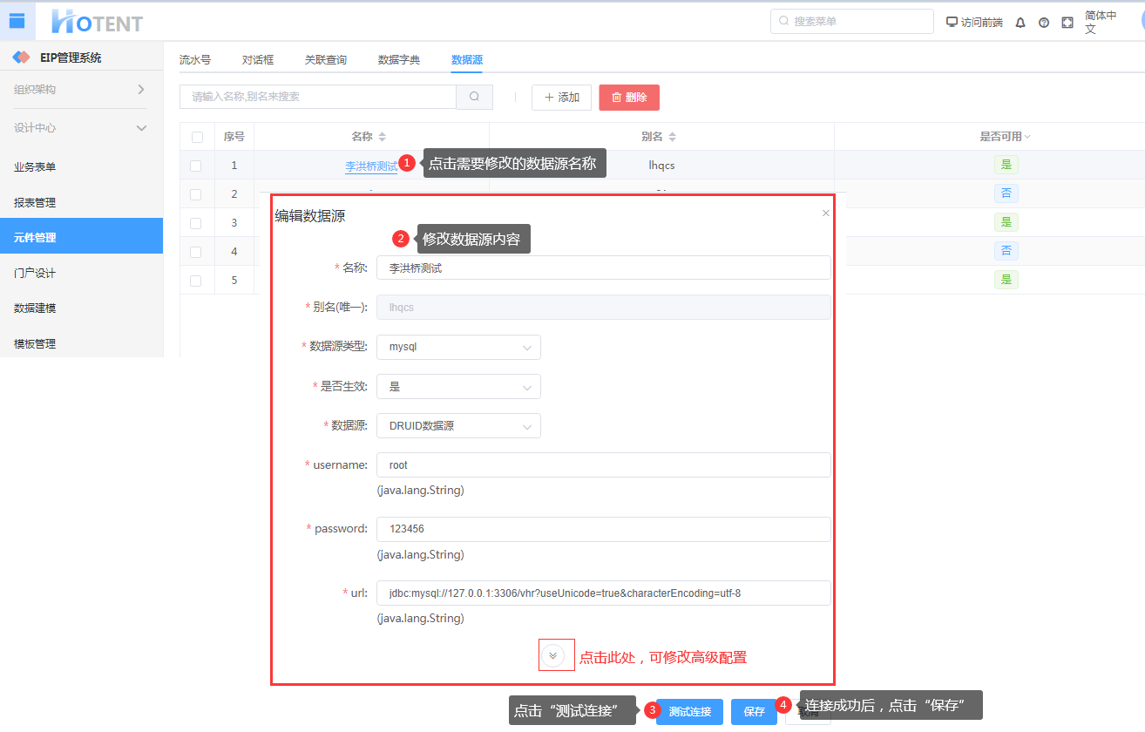Click the sidebar collapse menu icon

point(17,21)
